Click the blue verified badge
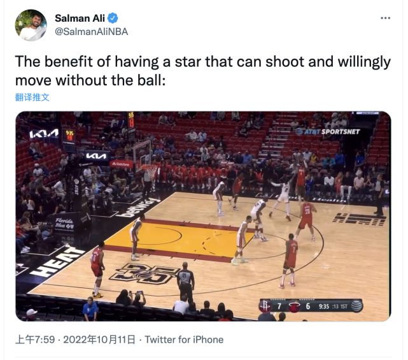408x360 pixels. tap(113, 18)
